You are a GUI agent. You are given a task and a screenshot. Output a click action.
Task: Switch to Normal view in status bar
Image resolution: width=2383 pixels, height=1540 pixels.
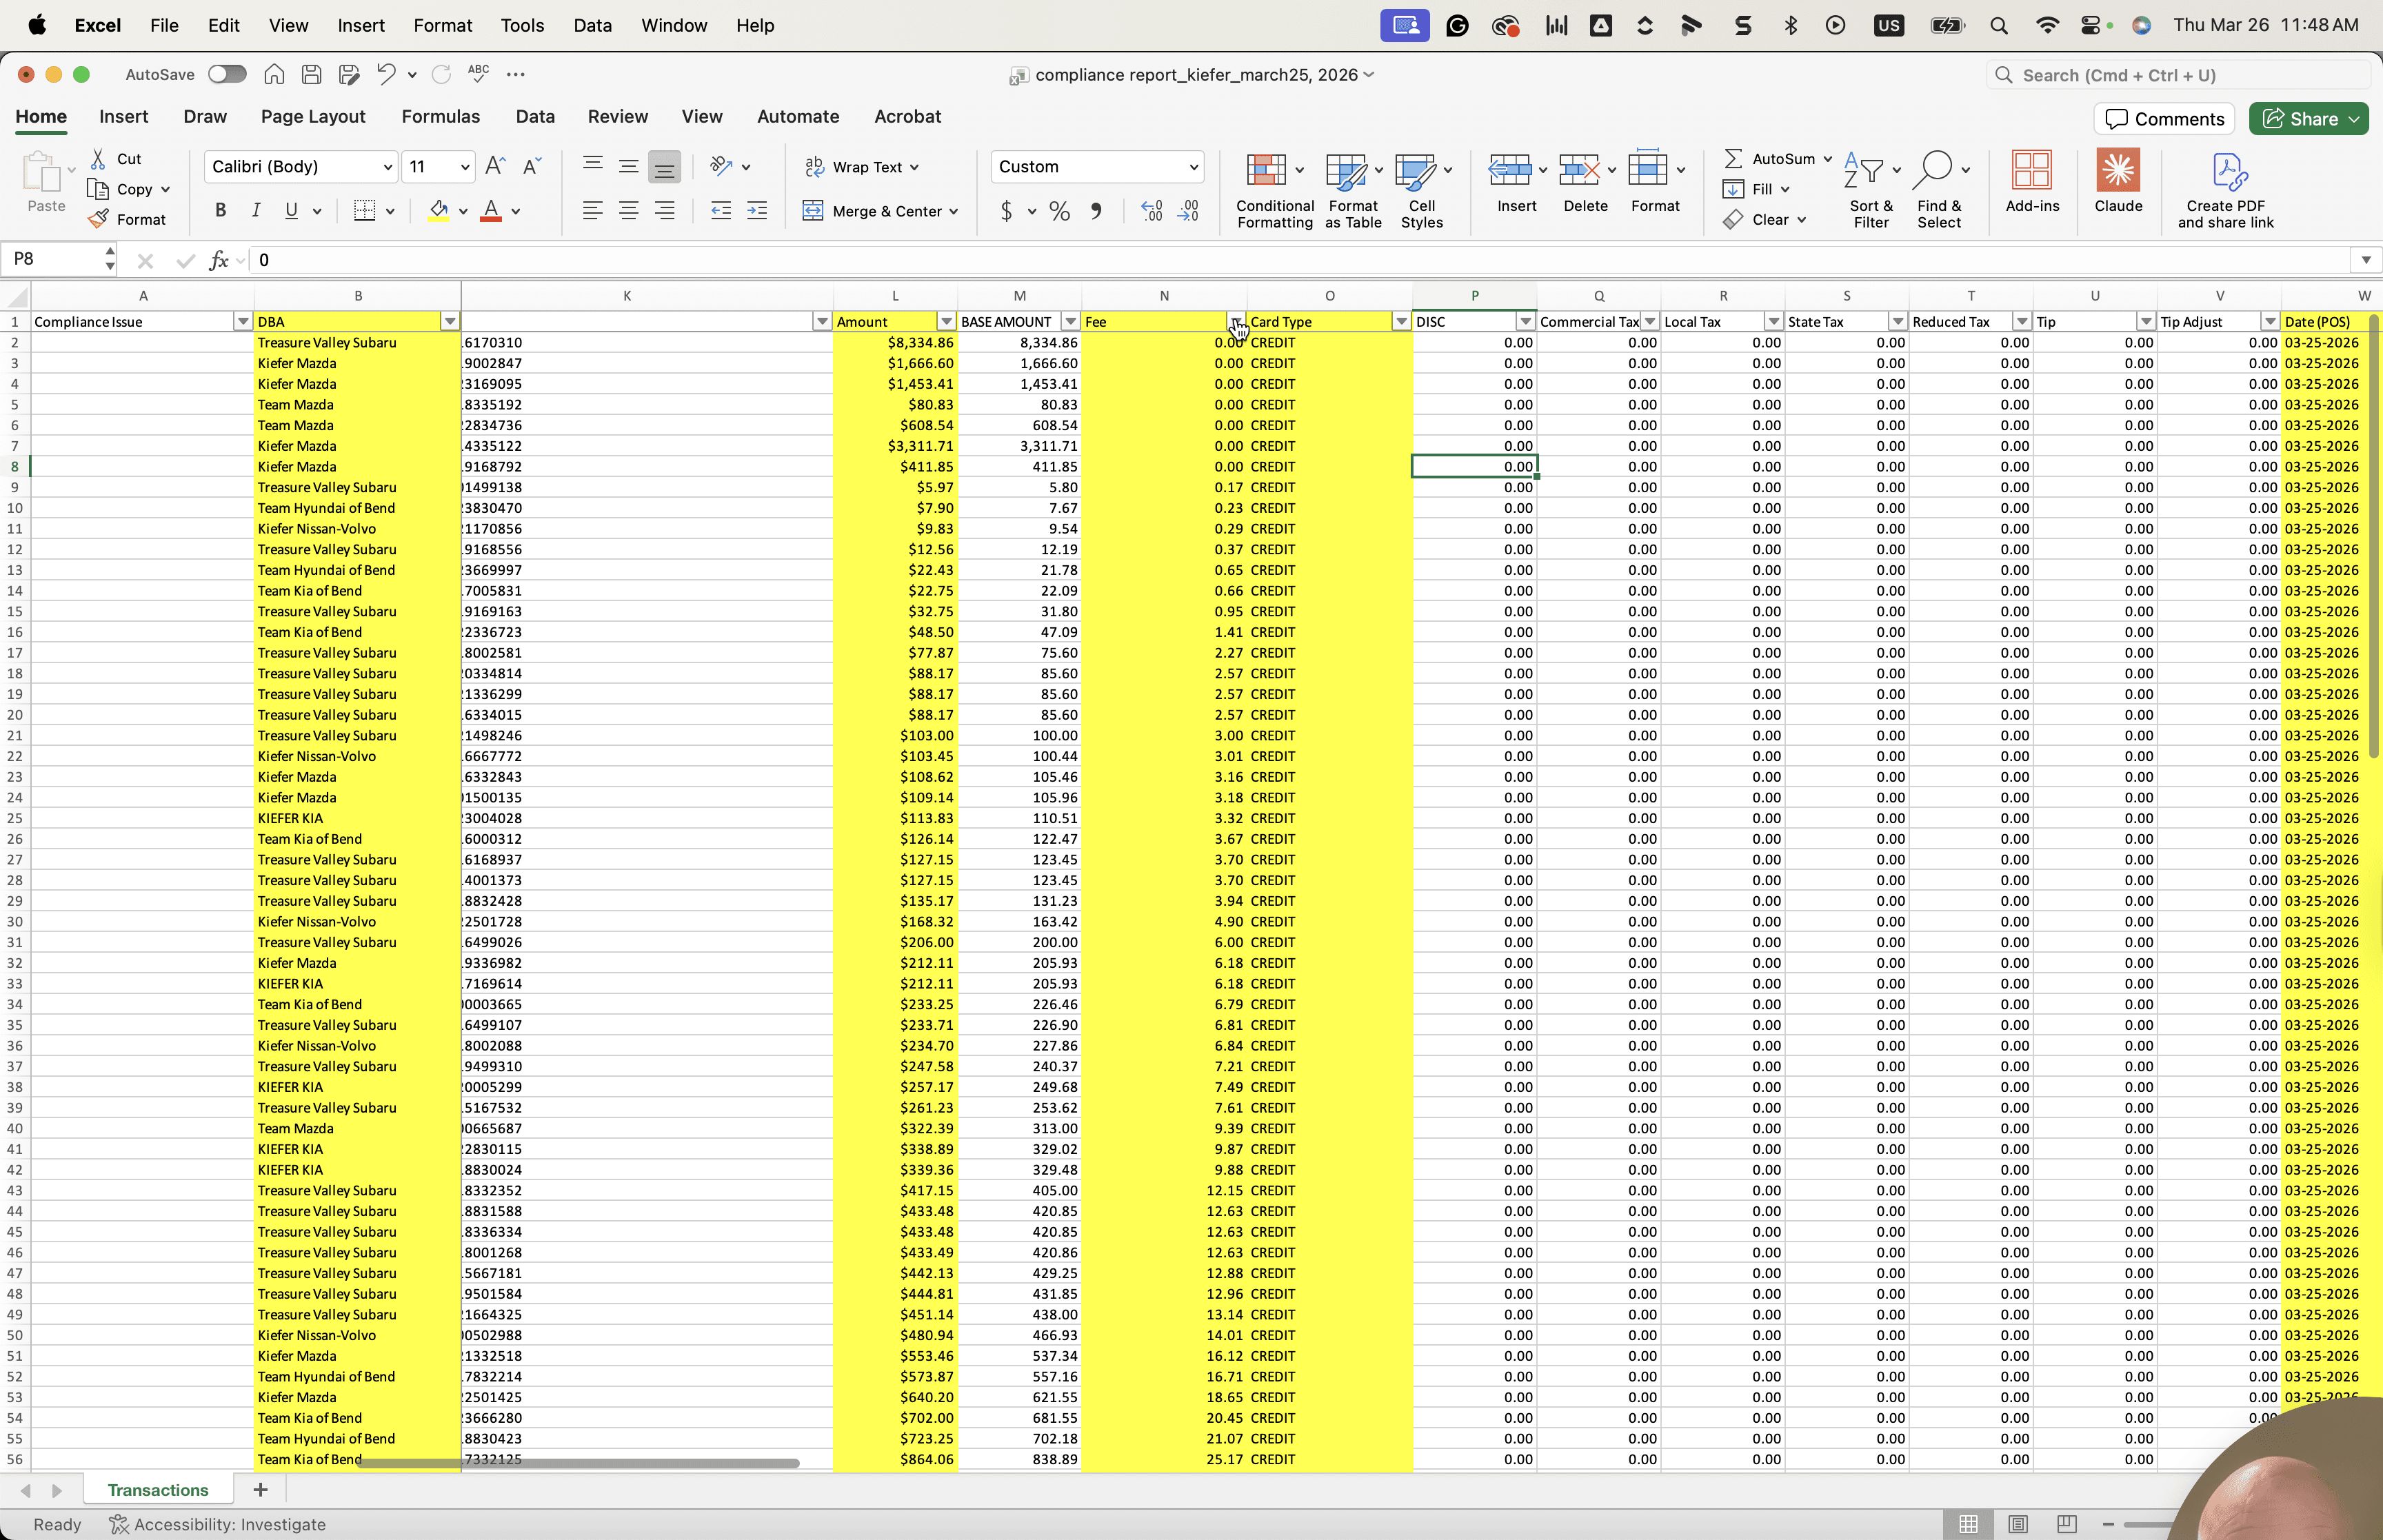click(x=1968, y=1524)
